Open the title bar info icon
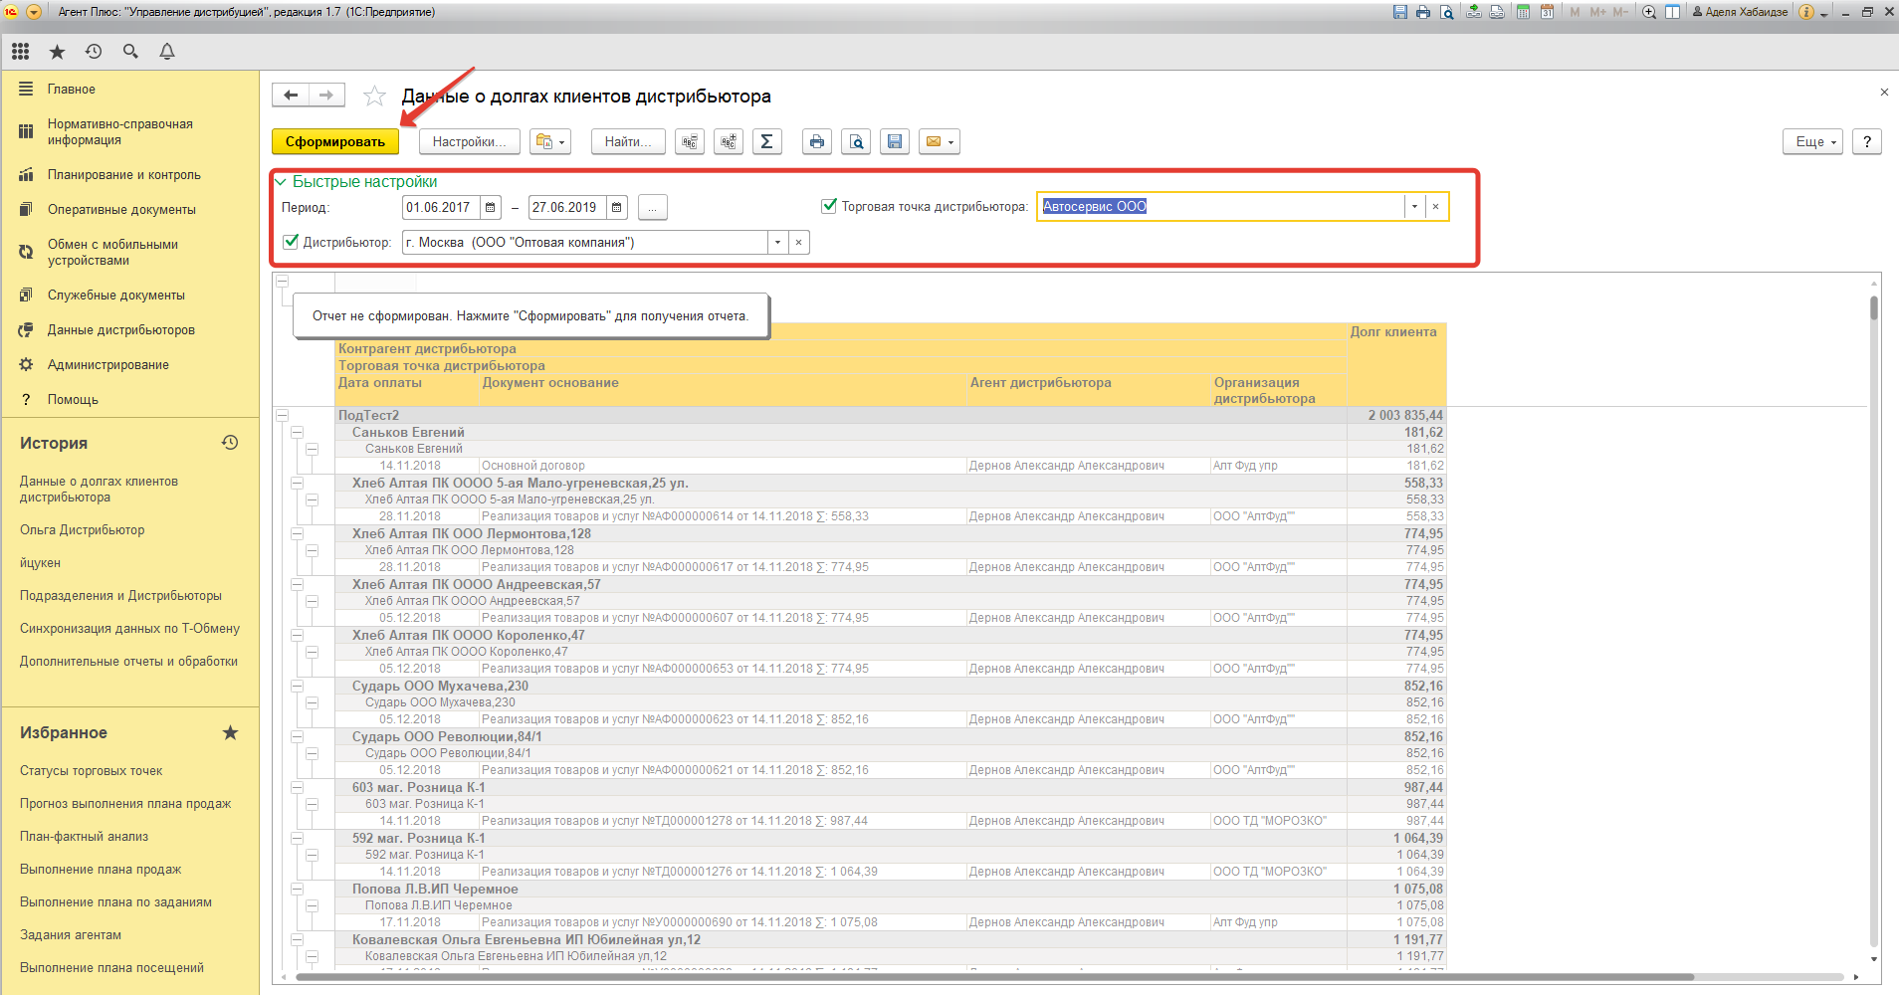 [1806, 12]
